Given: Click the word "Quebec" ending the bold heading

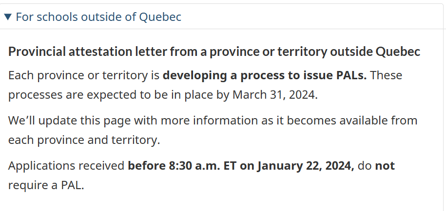Looking at the screenshot, I should [x=398, y=52].
